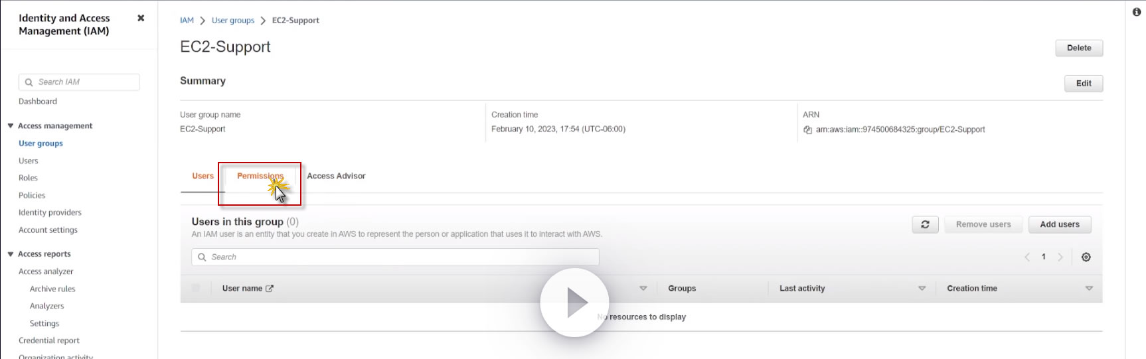Open Account settings page
This screenshot has width=1146, height=359.
[48, 230]
